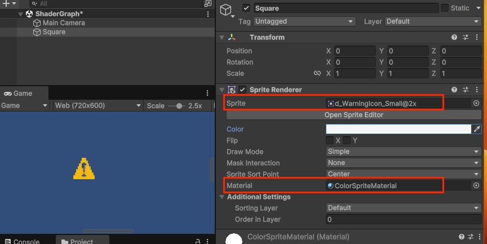The width and height of the screenshot is (487, 244).
Task: Click the warning sprite in the Game view
Action: coord(84,168)
